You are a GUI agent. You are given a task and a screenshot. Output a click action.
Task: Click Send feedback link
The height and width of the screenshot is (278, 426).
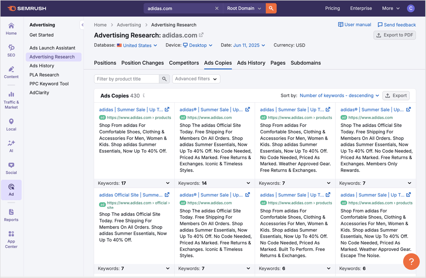(x=396, y=25)
